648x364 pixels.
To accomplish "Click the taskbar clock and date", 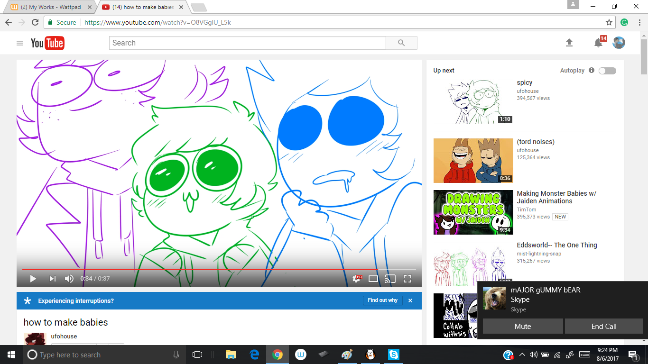I will click(x=608, y=355).
